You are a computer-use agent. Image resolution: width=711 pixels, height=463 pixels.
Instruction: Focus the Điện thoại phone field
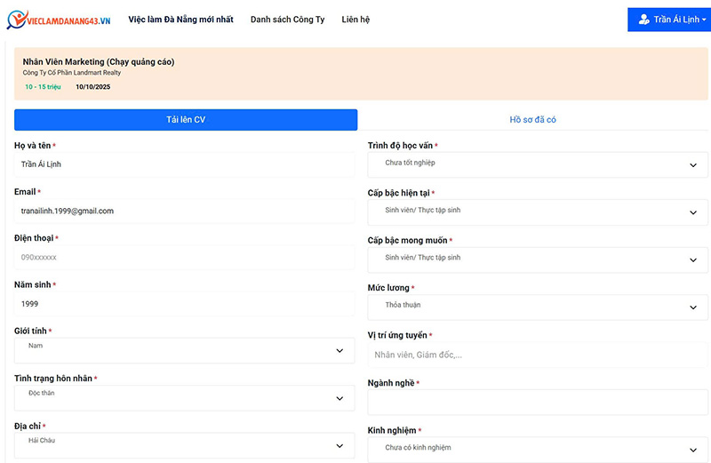coord(184,258)
